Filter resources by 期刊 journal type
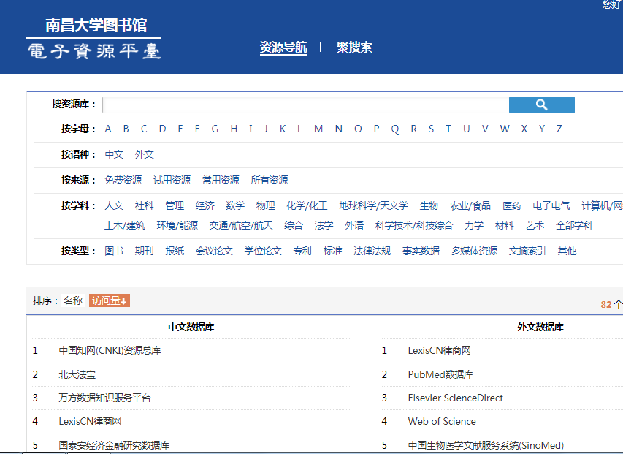623x454 pixels. tap(145, 250)
